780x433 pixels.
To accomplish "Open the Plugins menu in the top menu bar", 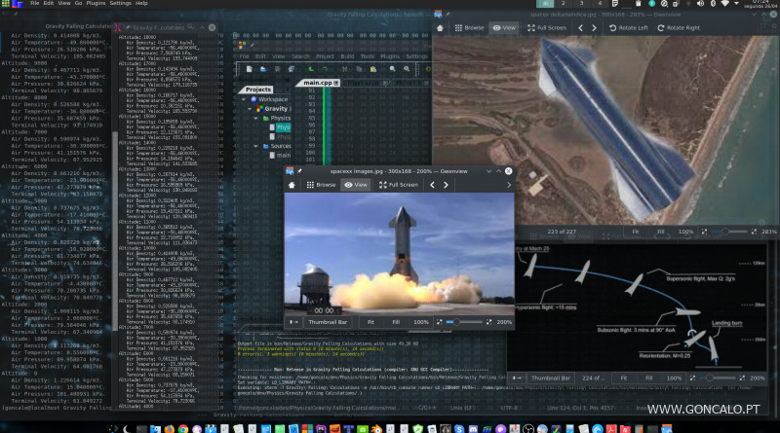I will 96,3.
